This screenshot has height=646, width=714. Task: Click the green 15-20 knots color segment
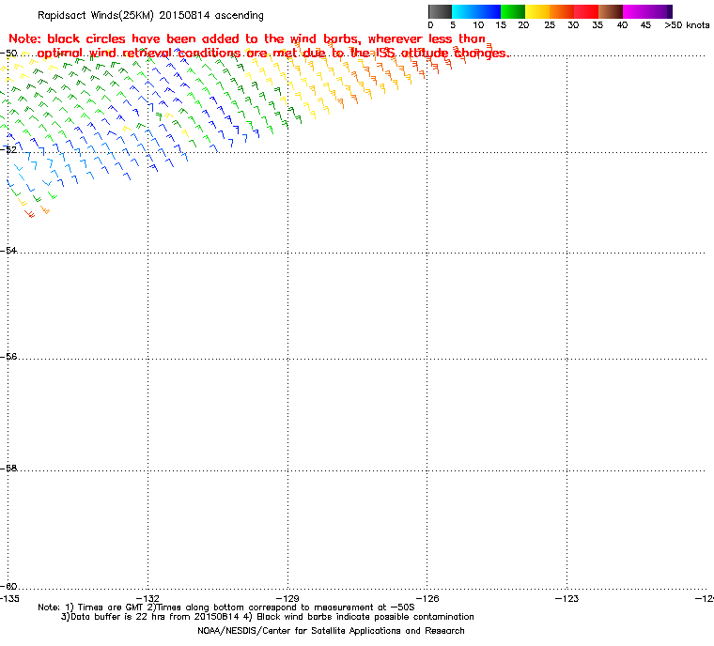pyautogui.click(x=513, y=11)
